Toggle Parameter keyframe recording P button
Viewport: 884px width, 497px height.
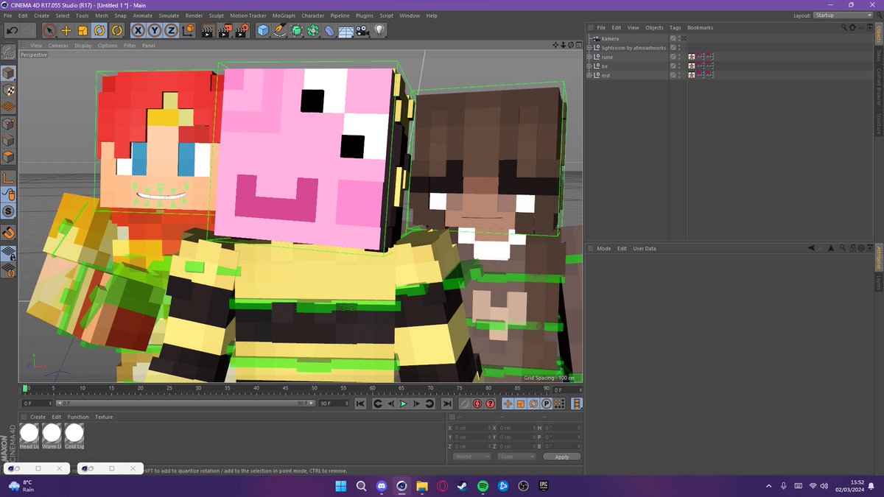547,403
